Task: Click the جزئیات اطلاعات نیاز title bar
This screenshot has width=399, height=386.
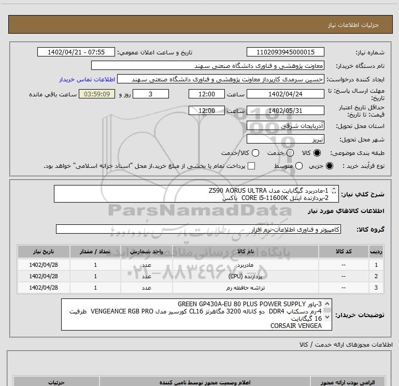Action: pyautogui.click(x=200, y=24)
